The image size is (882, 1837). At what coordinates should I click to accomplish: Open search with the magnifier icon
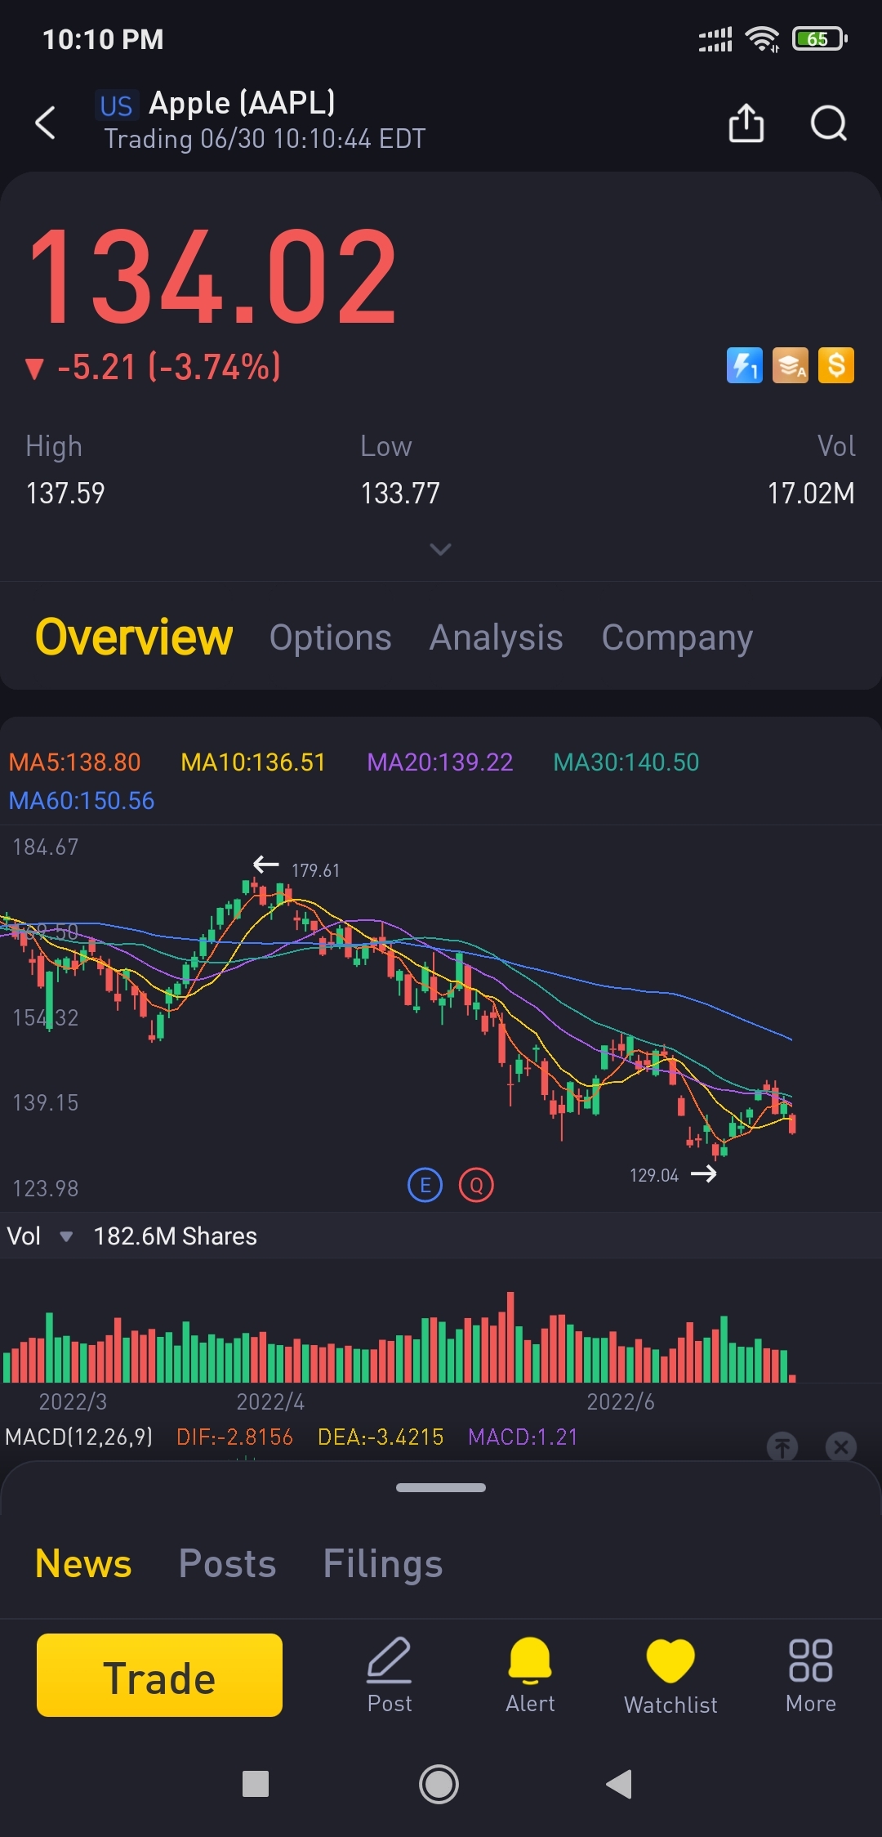point(828,123)
